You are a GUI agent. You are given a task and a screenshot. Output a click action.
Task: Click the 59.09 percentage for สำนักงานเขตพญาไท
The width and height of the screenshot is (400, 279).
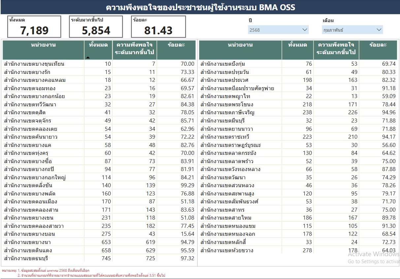pyautogui.click(x=388, y=96)
